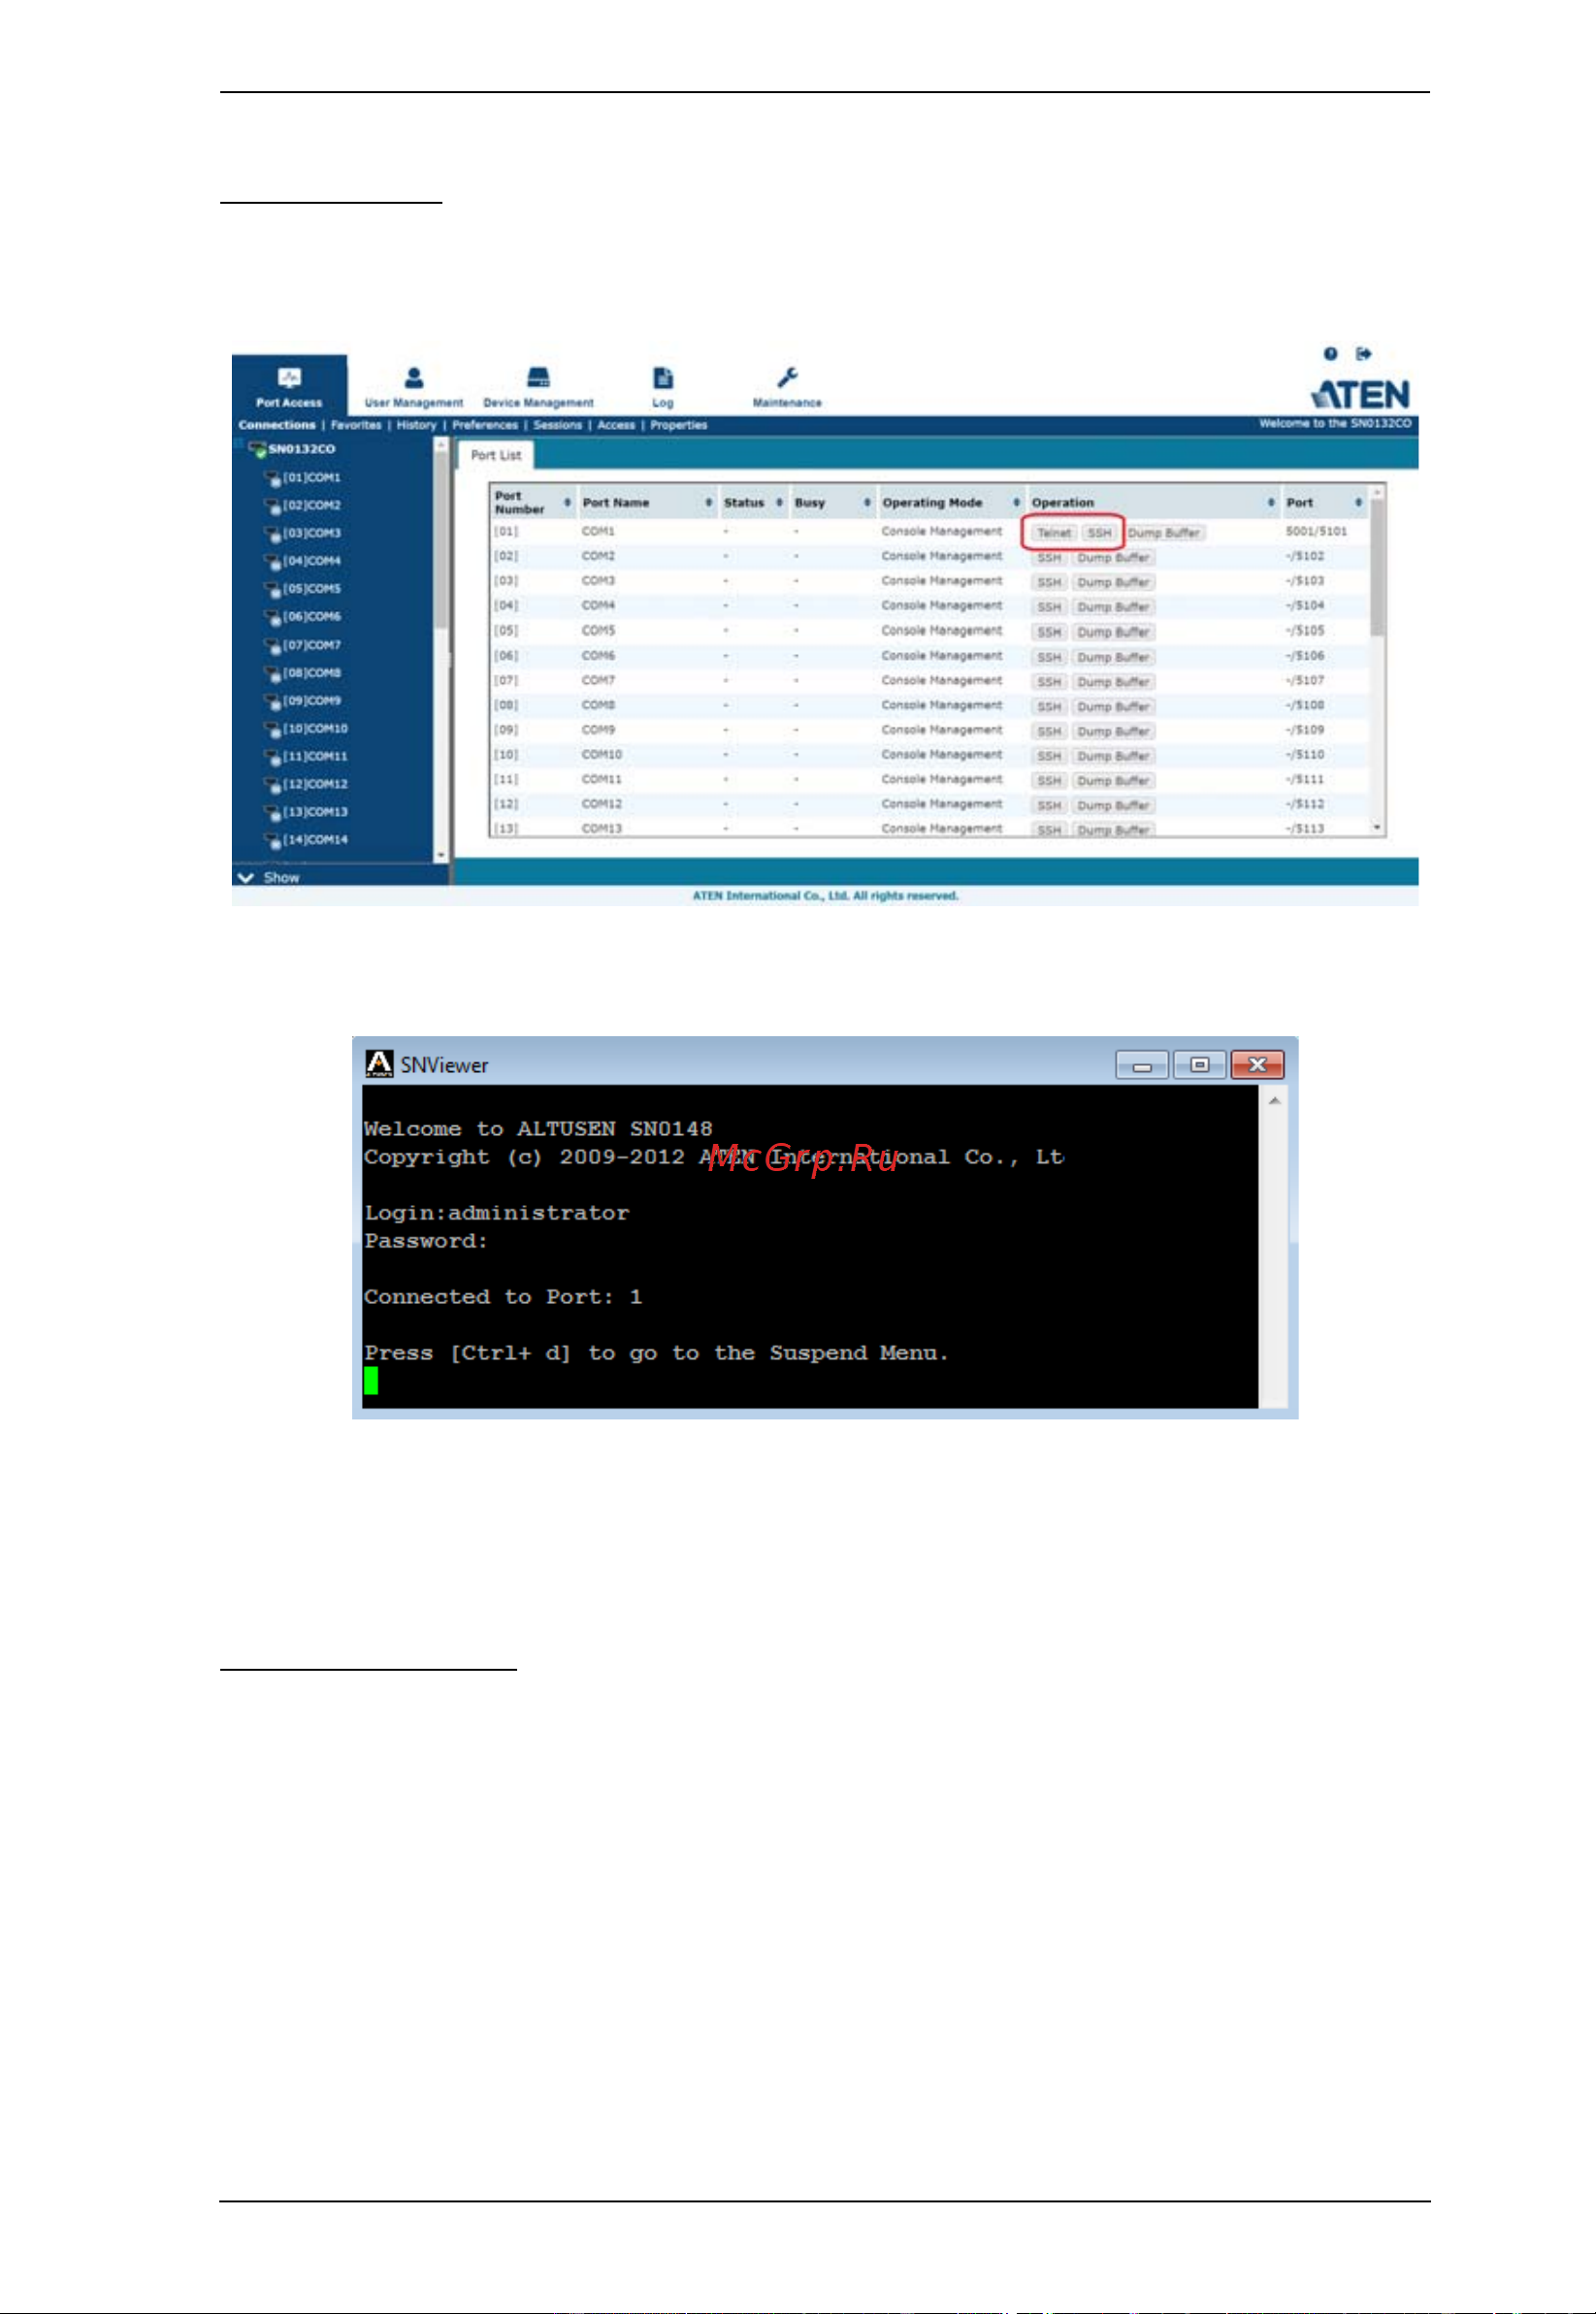Viewport: 1596px width, 2314px height.
Task: Open the Favorites submenu item
Action: coord(356,425)
